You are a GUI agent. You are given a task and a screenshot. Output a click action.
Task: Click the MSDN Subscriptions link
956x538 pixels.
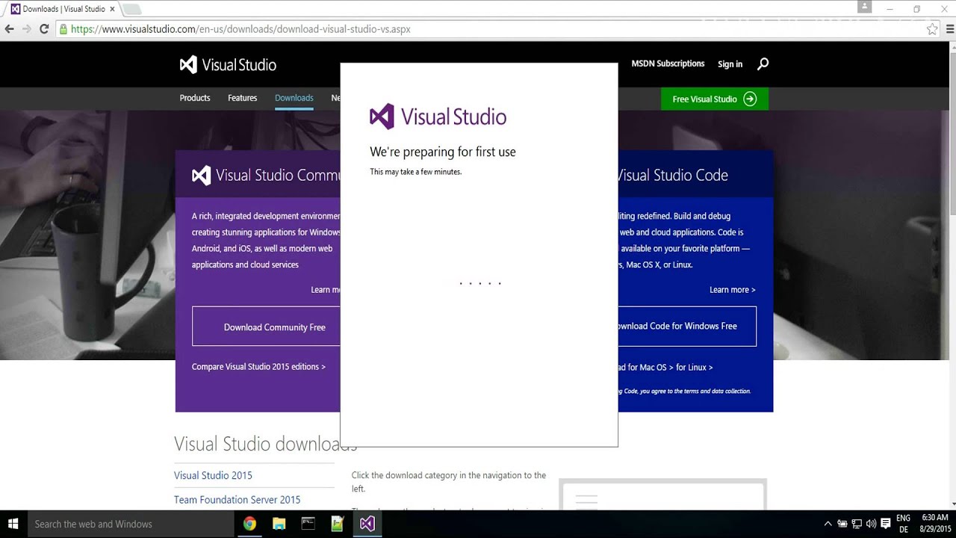[668, 64]
